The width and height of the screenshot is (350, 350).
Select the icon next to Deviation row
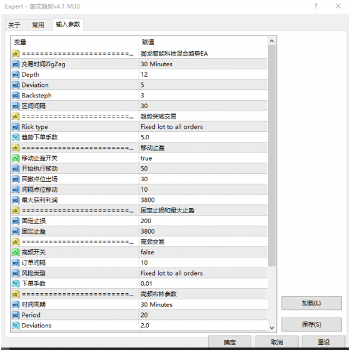(16, 85)
